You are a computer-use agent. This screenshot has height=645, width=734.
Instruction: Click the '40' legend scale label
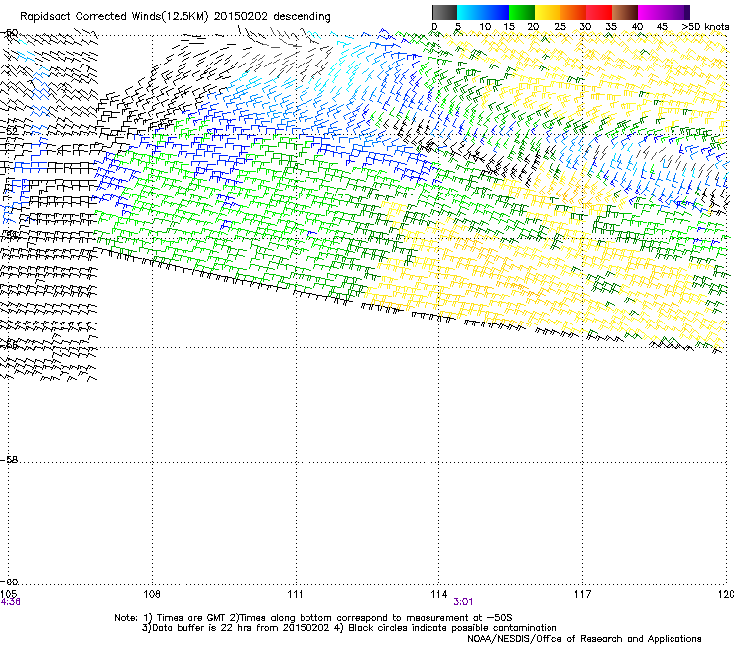pyautogui.click(x=637, y=27)
